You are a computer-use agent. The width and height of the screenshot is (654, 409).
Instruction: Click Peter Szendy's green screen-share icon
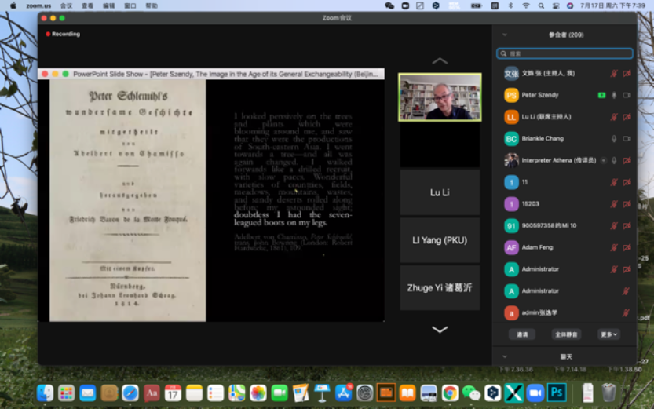601,95
